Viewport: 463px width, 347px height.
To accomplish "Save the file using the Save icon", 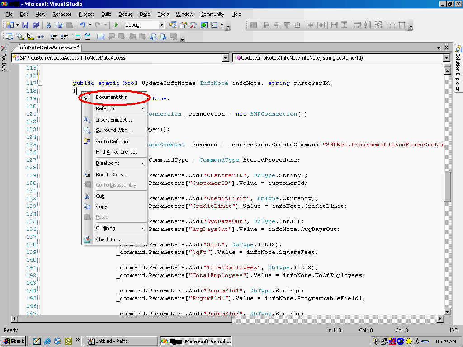I will 25,25.
